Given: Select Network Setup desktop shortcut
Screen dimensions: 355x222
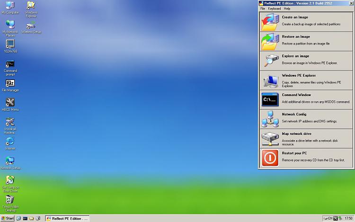Looking at the screenshot, I should point(10,163).
